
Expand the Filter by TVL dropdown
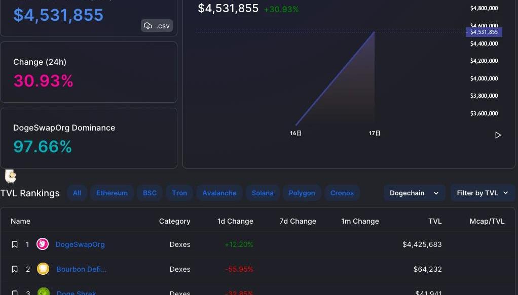point(483,193)
